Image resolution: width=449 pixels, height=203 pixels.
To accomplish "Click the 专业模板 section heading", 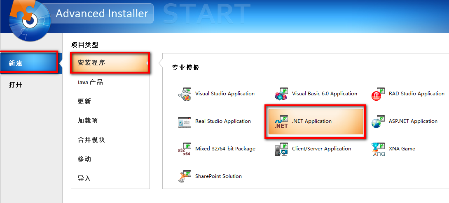I will click(x=185, y=68).
